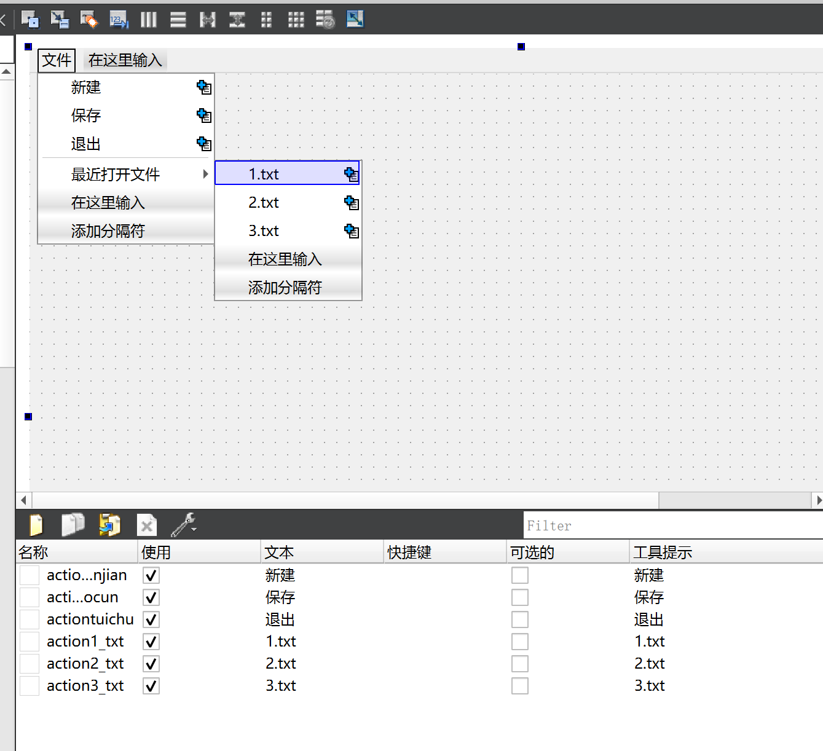Select the 退出 menu entry
The width and height of the screenshot is (823, 751).
tap(126, 144)
